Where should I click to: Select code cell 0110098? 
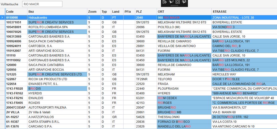pos(16,18)
